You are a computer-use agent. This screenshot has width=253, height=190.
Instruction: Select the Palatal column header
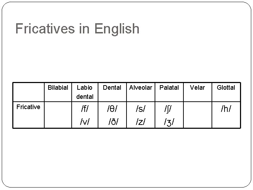tap(169, 87)
